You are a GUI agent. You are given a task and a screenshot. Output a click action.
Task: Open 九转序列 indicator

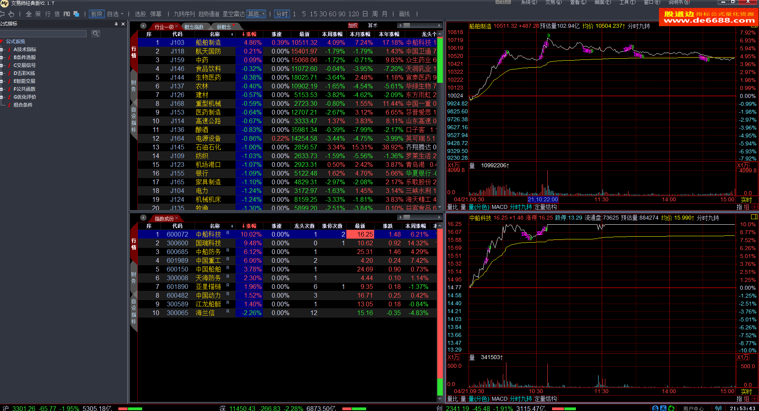coord(184,14)
